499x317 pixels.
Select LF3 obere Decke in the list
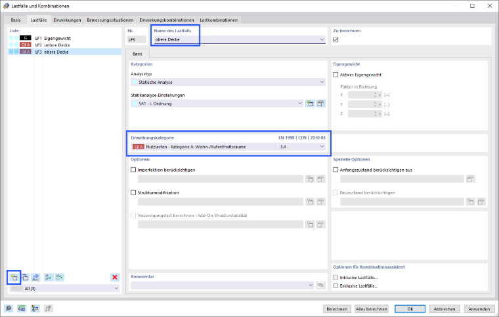tap(64, 52)
